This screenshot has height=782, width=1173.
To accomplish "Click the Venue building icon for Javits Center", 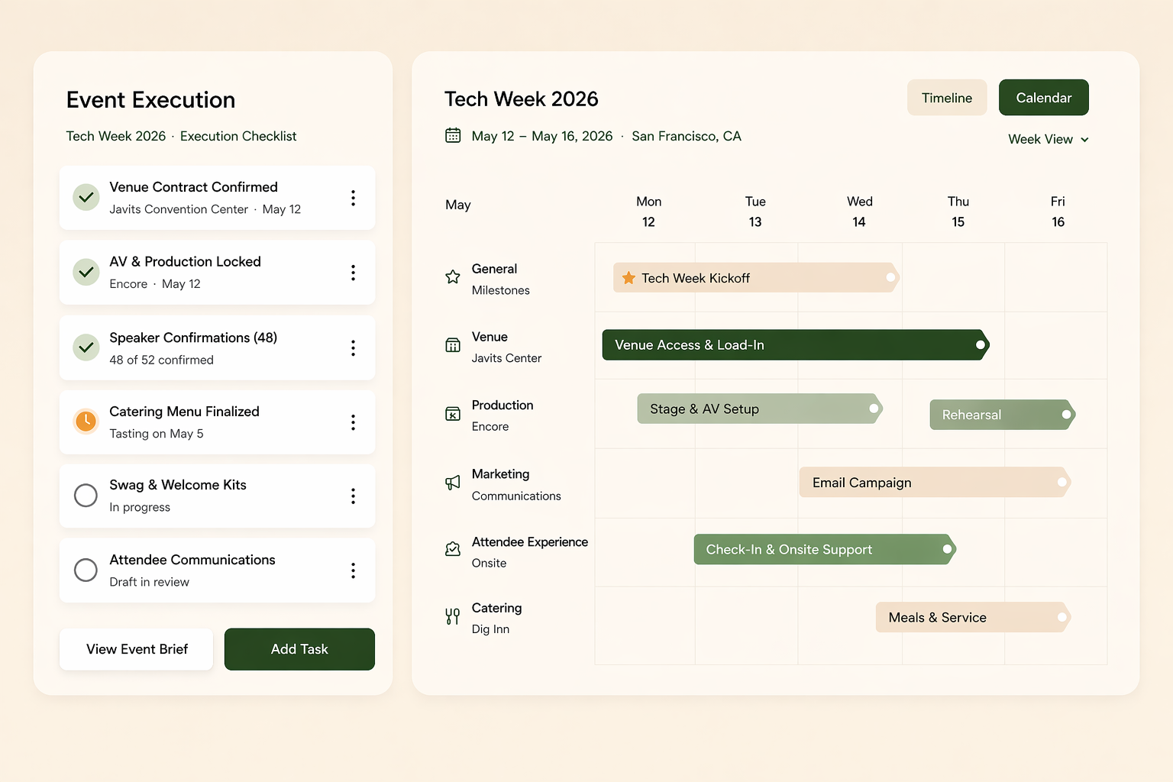I will coord(452,346).
